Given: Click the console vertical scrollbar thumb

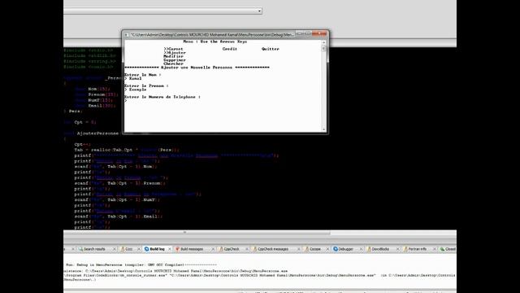Looking at the screenshot, I should [x=323, y=49].
